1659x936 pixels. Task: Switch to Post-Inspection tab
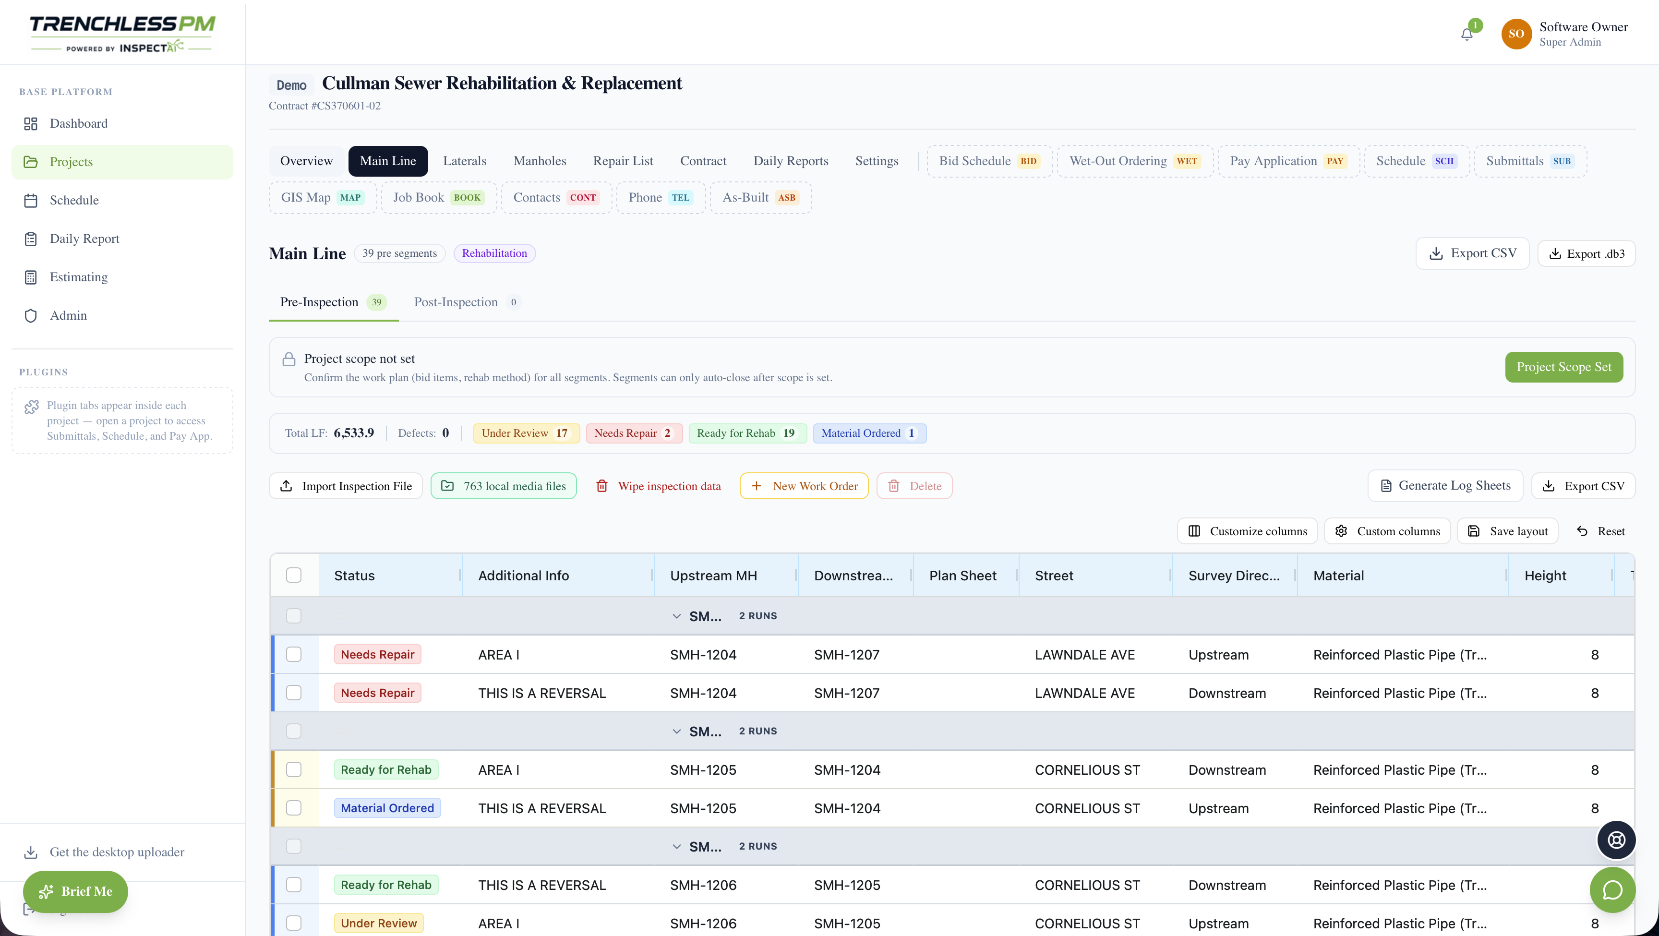[x=467, y=302]
